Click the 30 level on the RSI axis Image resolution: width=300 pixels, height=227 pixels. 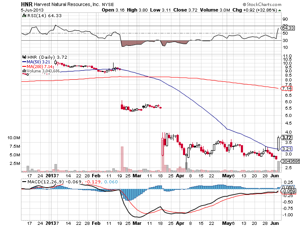[x=285, y=40]
